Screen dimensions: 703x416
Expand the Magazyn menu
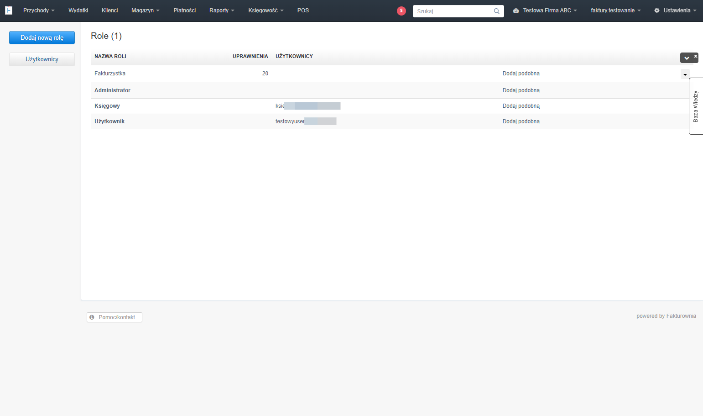point(146,11)
